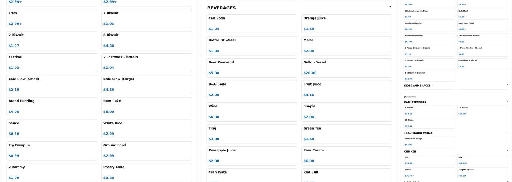Collapse the Cajun Tenders section chevron

[507, 102]
